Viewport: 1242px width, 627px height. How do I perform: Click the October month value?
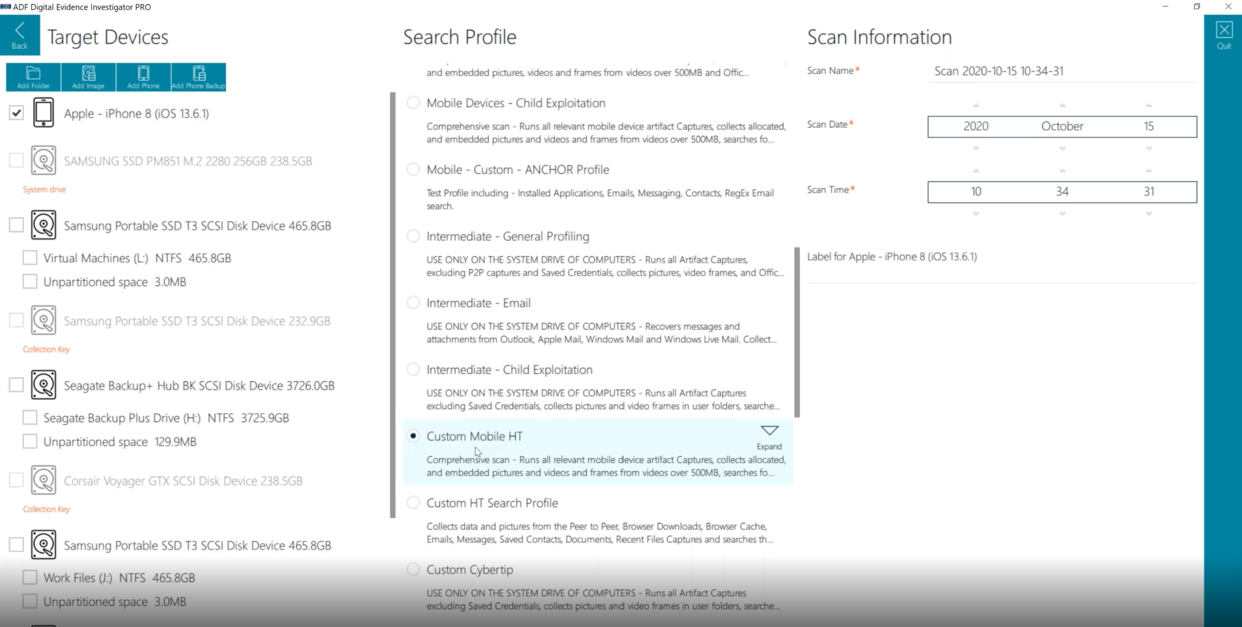(1062, 126)
